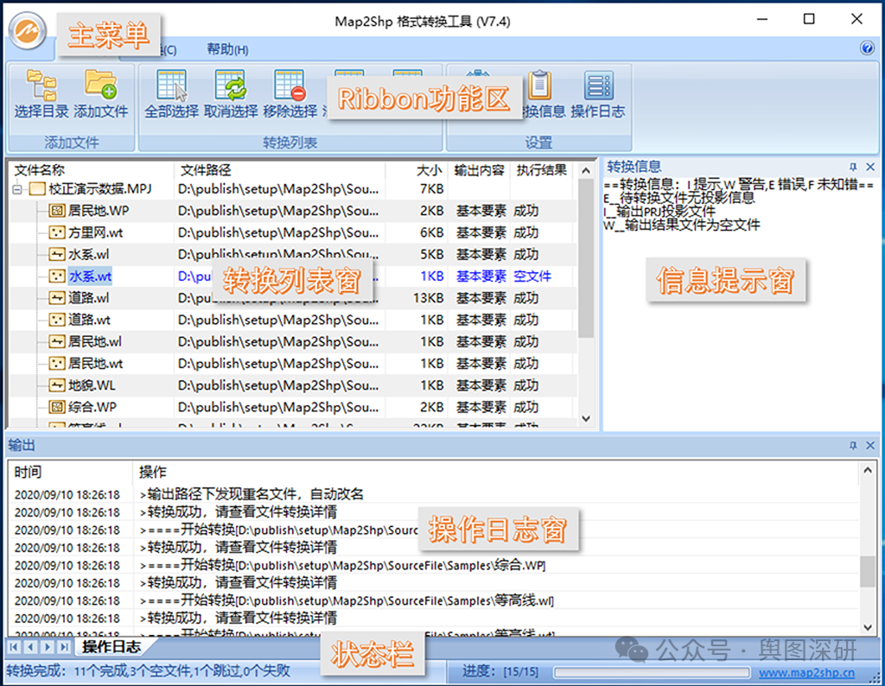The image size is (885, 686).
Task: Click the point icon of 方里网.wt
Action: click(x=56, y=232)
